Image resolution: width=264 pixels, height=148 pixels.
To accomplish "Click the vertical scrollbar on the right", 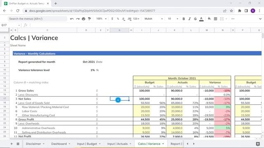I will (263, 36).
